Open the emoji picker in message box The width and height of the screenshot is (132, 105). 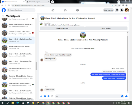tap(122, 96)
